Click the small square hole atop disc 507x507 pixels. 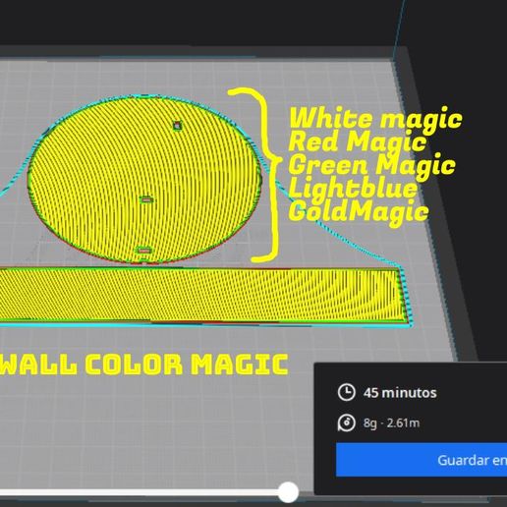[x=177, y=126]
